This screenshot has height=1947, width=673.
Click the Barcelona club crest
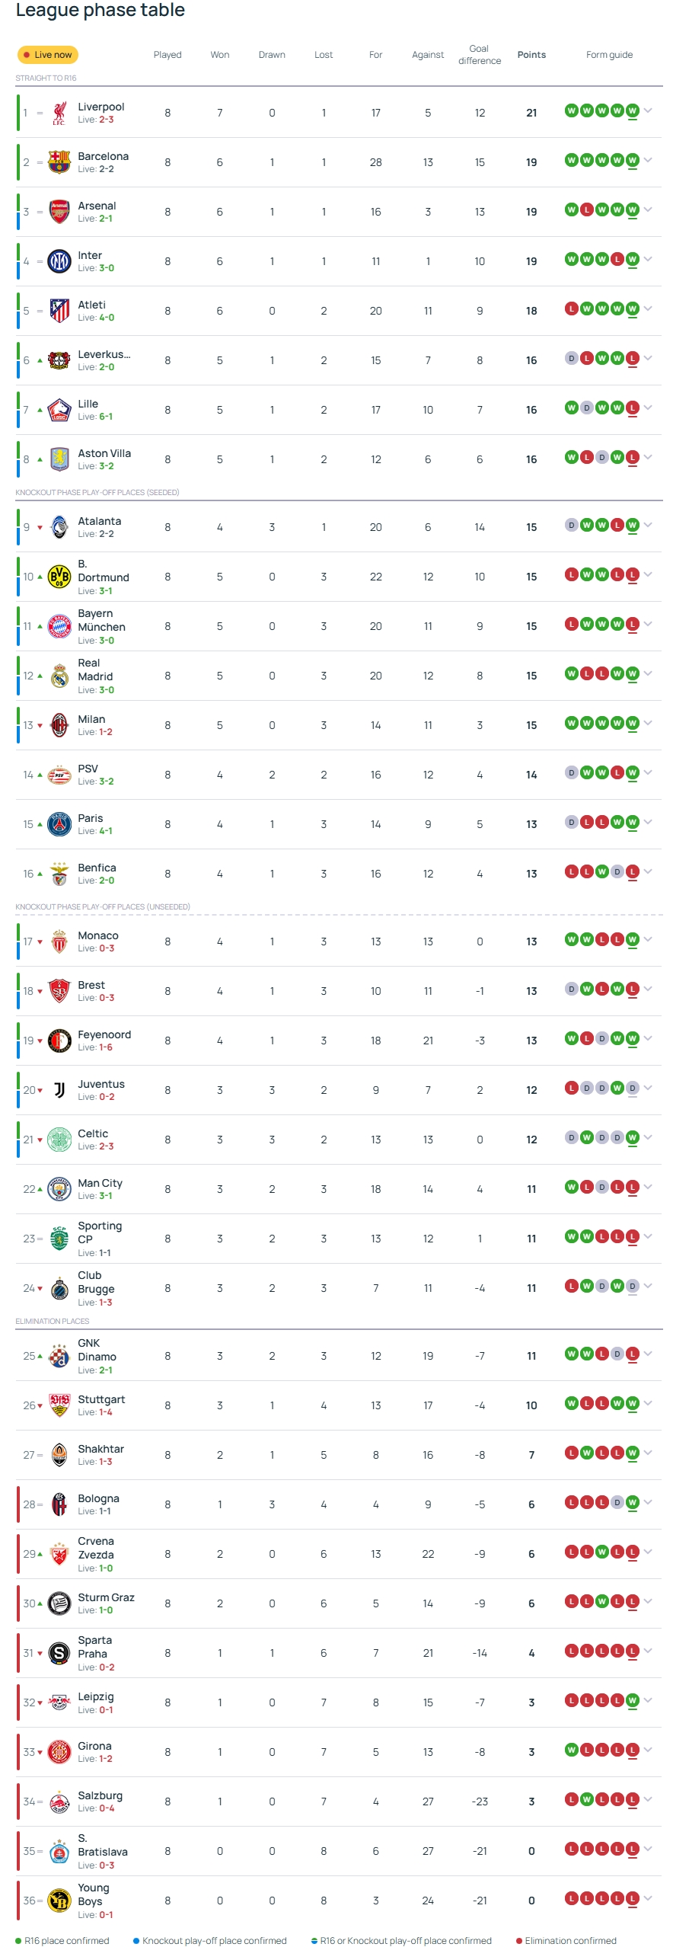[x=59, y=162]
